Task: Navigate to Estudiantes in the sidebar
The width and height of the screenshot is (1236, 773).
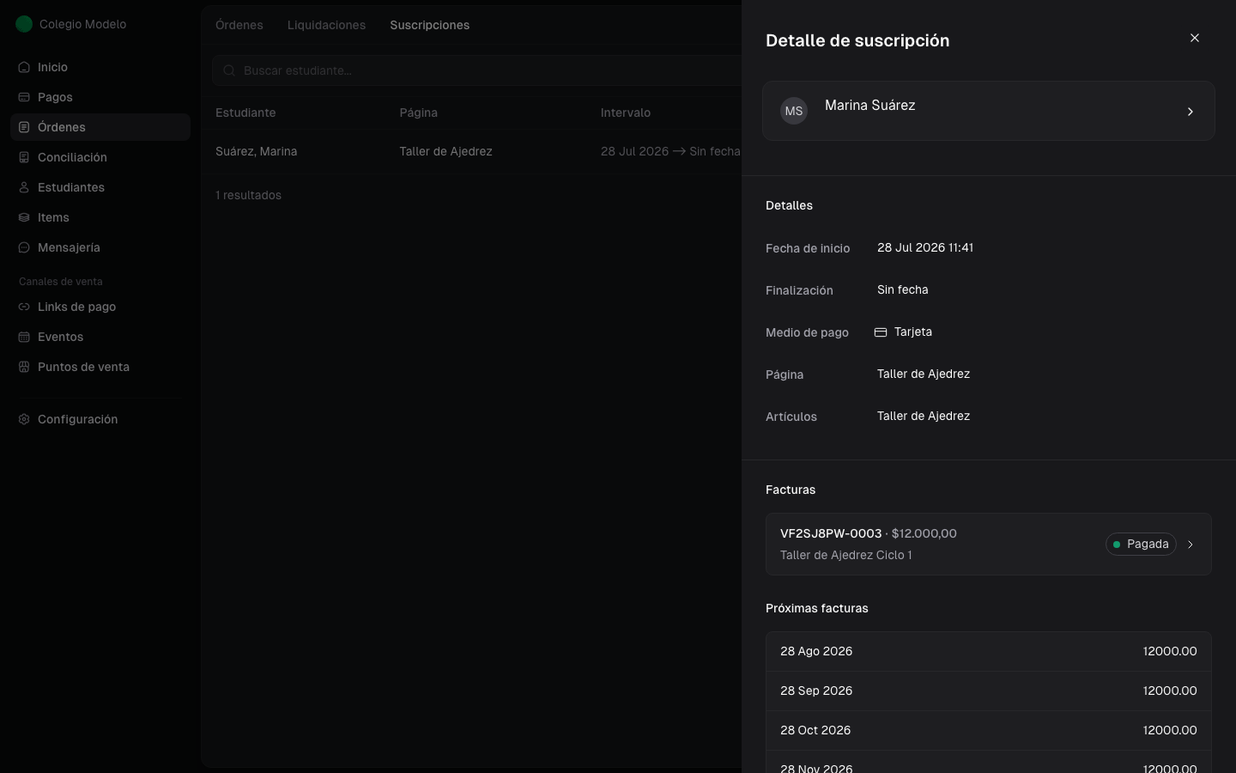Action: pyautogui.click(x=100, y=187)
